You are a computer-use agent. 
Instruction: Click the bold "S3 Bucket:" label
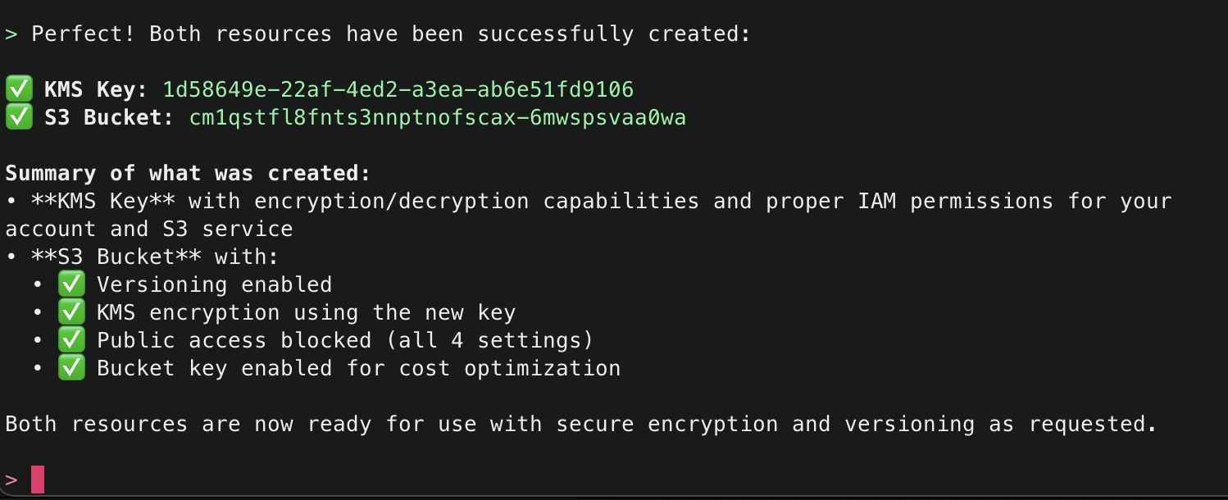point(109,118)
